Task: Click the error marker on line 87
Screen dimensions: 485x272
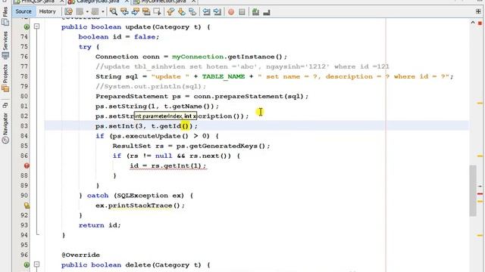Action: (27, 165)
